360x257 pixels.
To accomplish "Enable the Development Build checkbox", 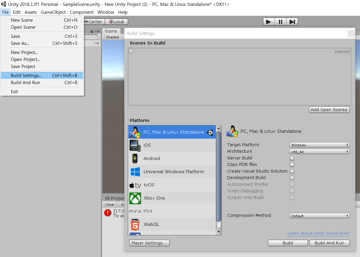I will click(292, 178).
